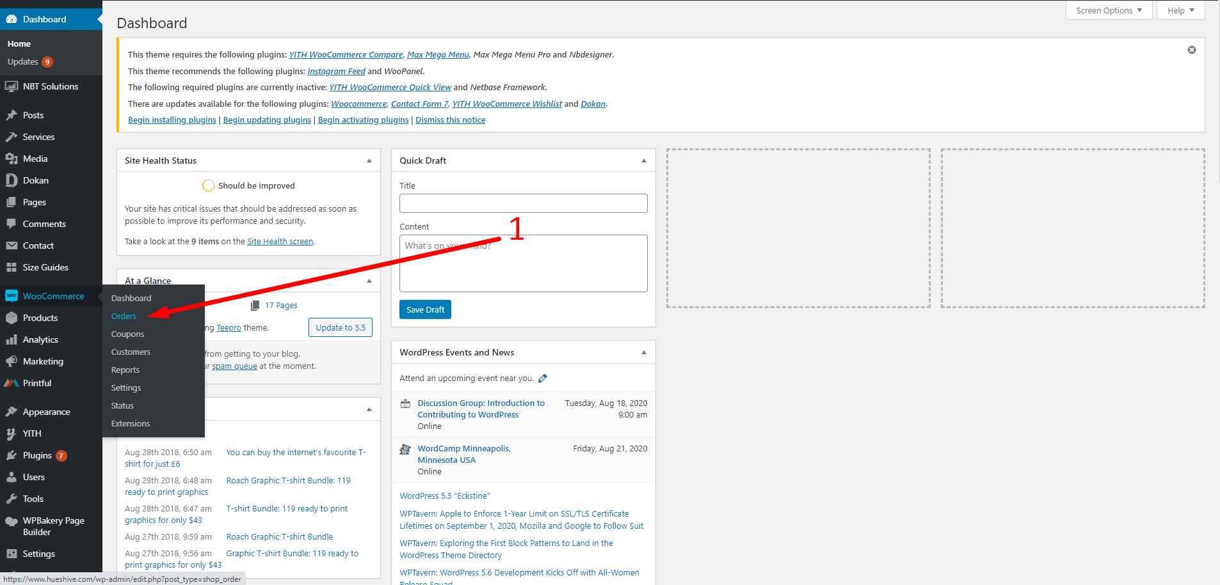Image resolution: width=1220 pixels, height=585 pixels.
Task: Open Home under Dashboard menu
Action: point(19,43)
